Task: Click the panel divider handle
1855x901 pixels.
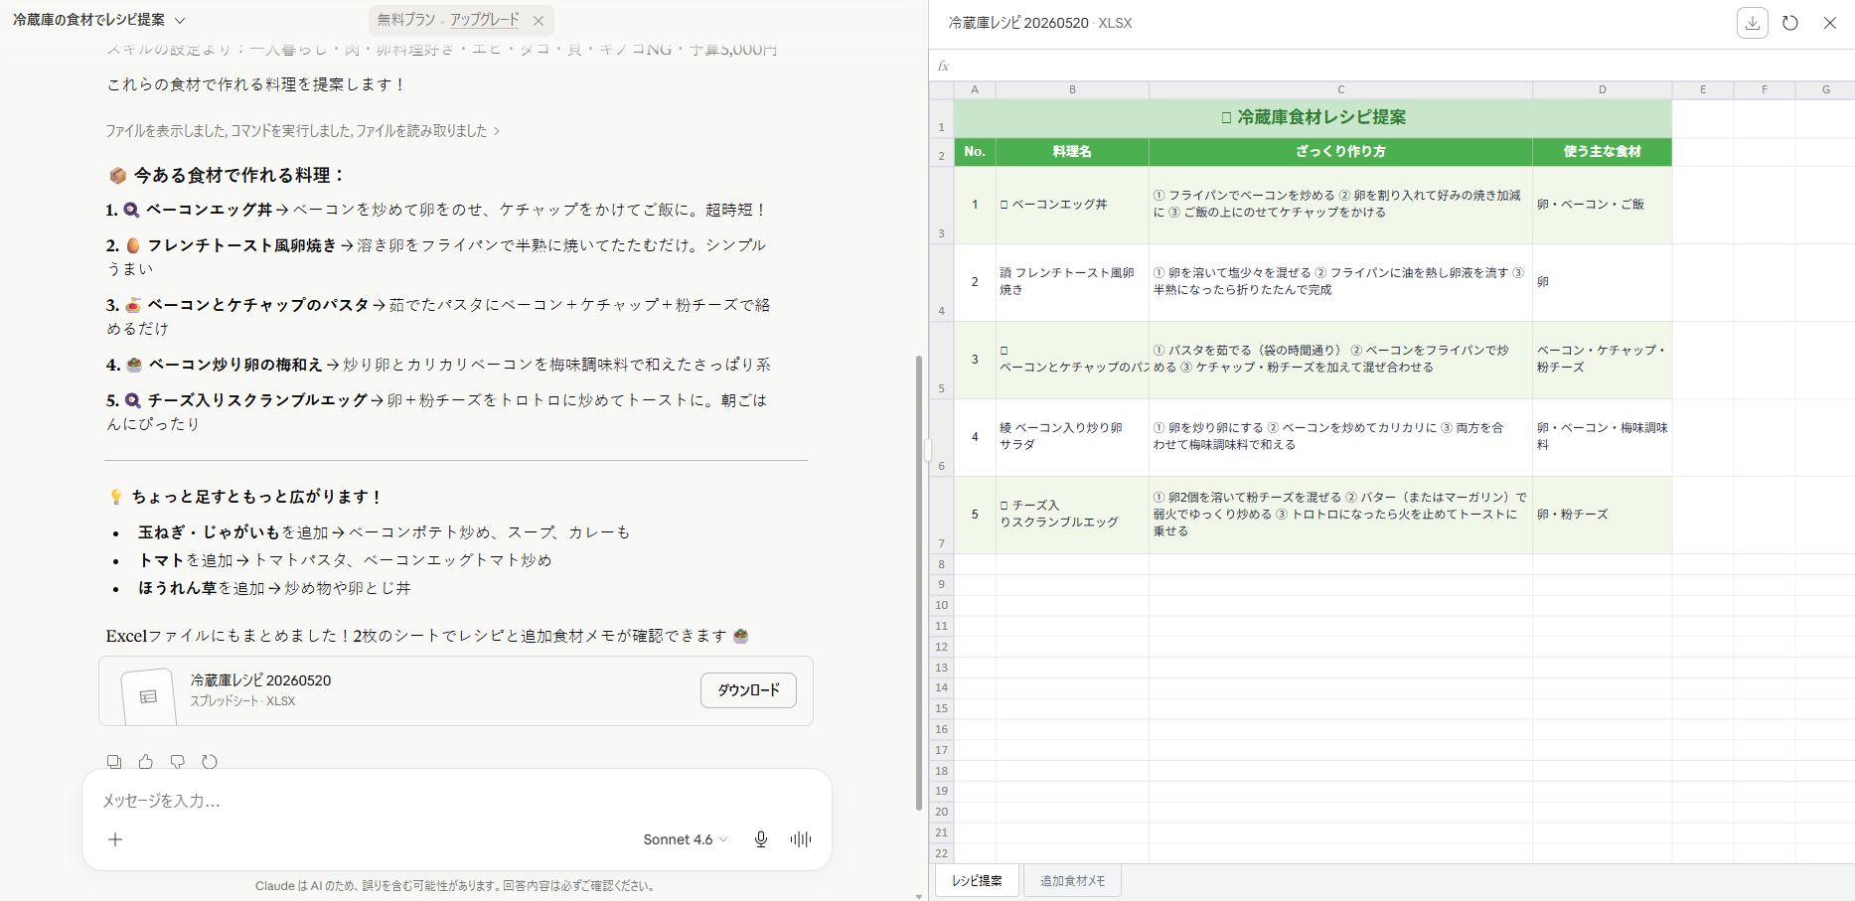Action: [928, 450]
